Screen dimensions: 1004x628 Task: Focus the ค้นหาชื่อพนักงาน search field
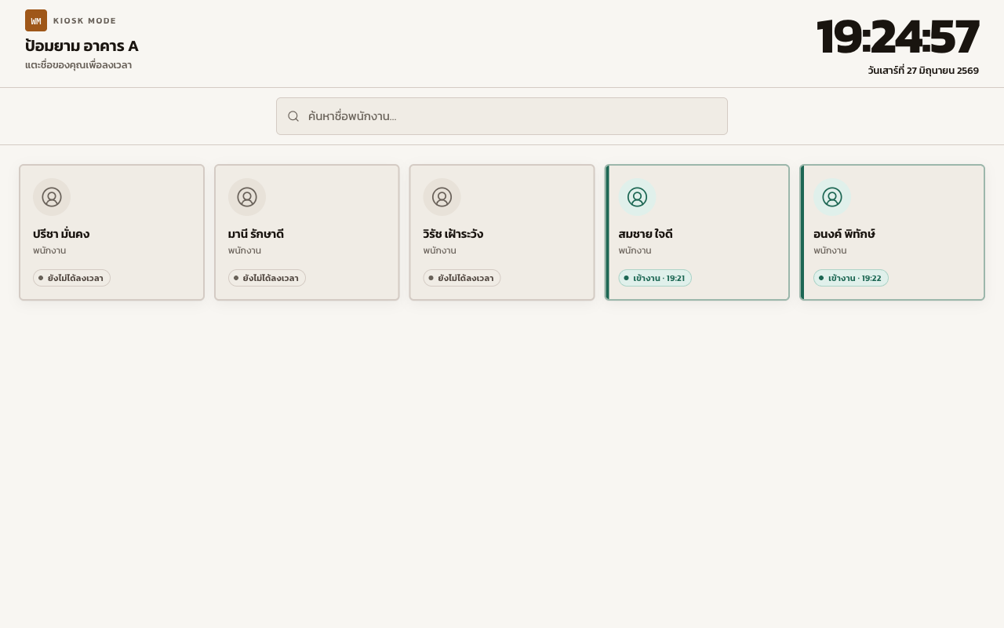pyautogui.click(x=502, y=116)
